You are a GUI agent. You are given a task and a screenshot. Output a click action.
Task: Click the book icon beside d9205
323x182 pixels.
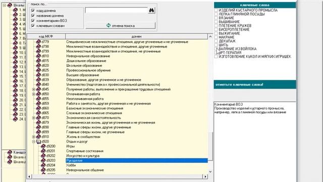[43, 170]
